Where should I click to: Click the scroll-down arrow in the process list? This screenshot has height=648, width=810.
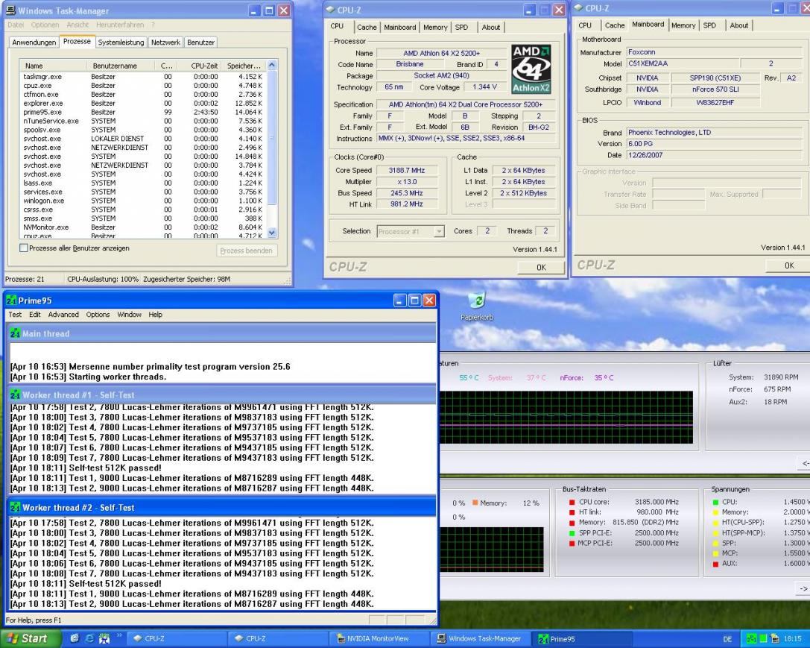point(272,233)
